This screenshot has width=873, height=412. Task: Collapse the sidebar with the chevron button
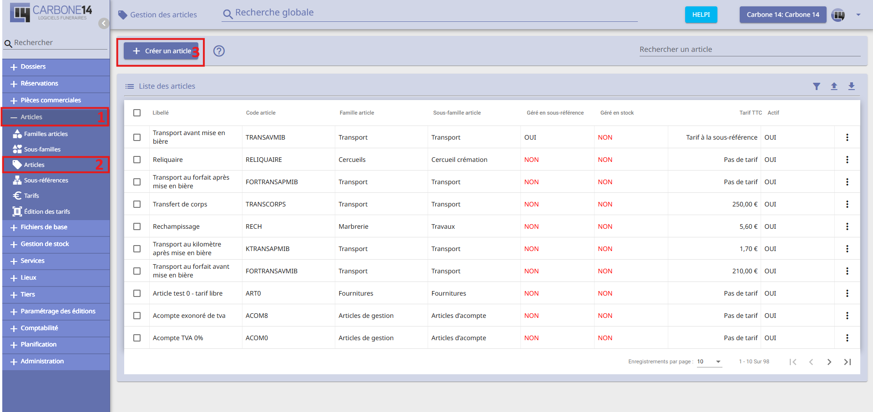coord(104,23)
